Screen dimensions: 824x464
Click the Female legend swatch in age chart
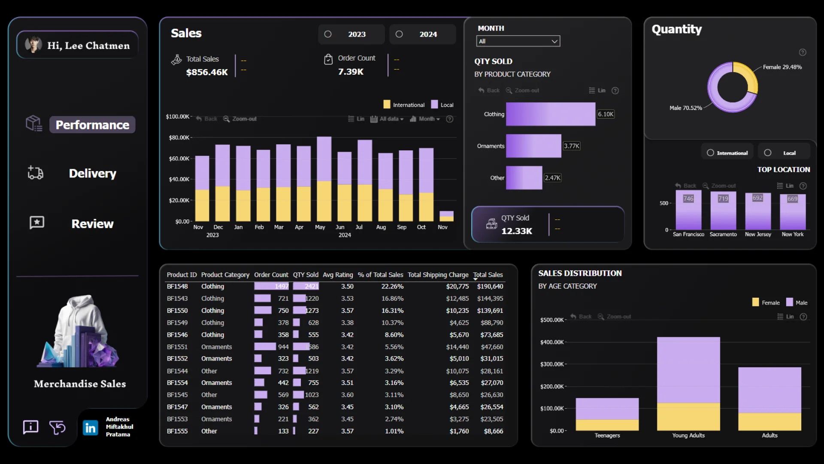[755, 302]
